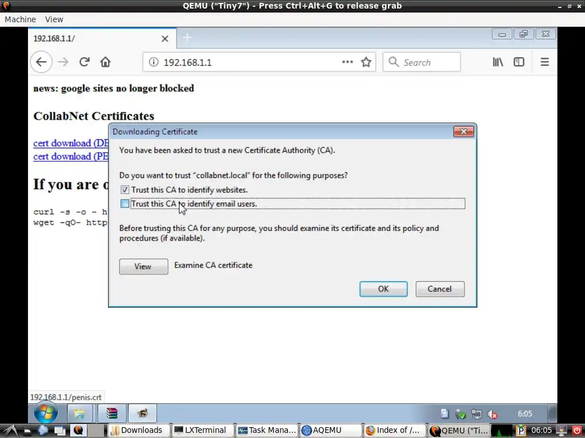The image size is (585, 438).
Task: Open host file manager launcher icon
Action: (27, 431)
